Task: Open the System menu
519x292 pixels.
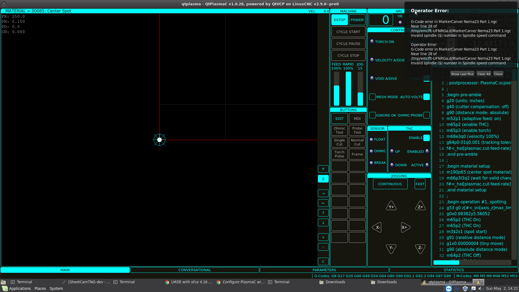Action: 56,288
